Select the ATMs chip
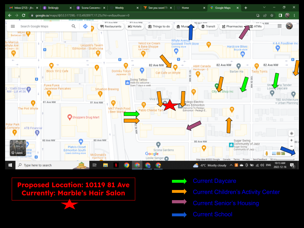This screenshot has width=304, height=228. (x=256, y=26)
